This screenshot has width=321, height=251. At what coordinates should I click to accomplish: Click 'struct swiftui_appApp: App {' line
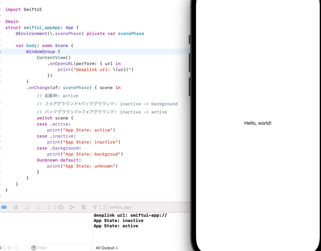42,28
